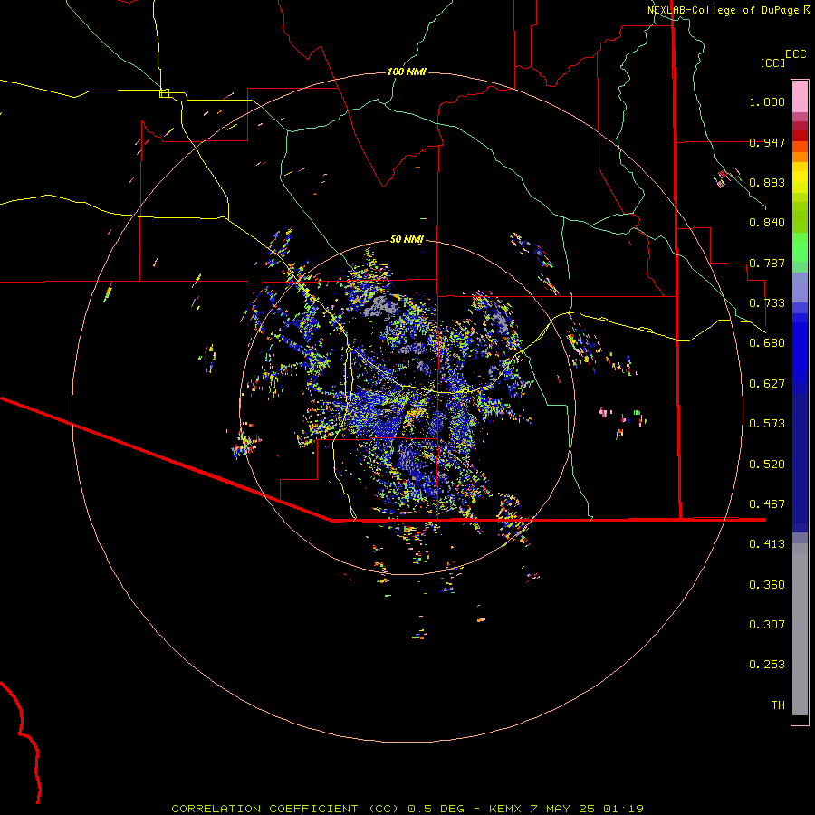This screenshot has width=815, height=815.
Task: Select the 0.573 scale value
Action: [x=767, y=424]
